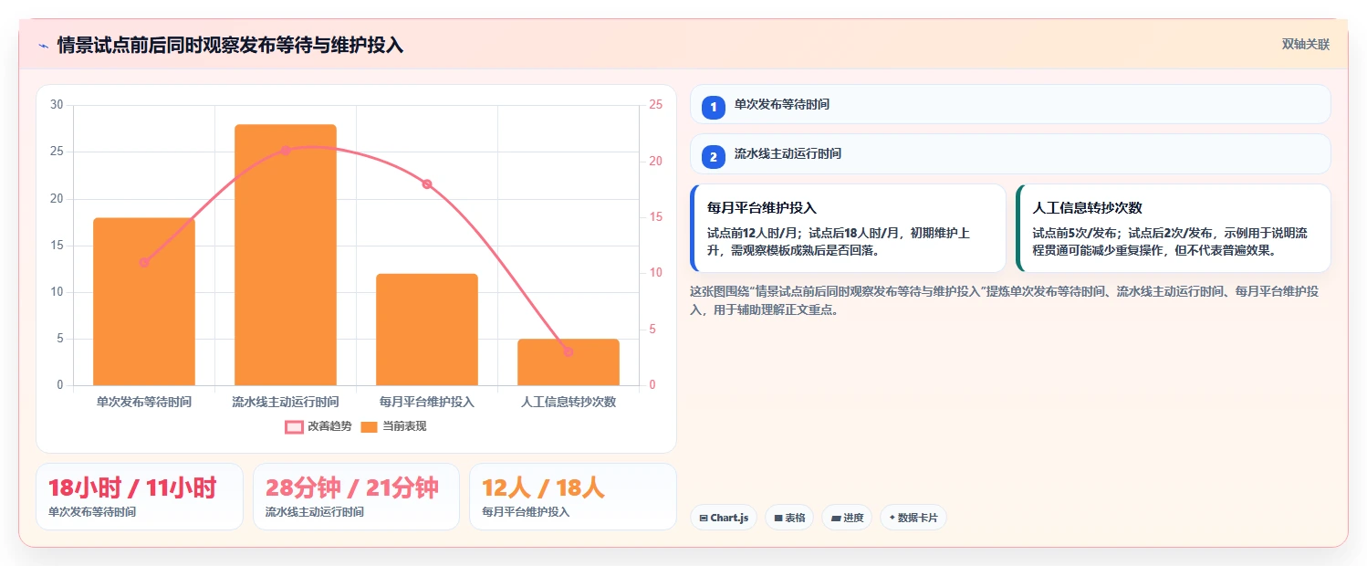1367x566 pixels.
Task: Click trend line point on 人工信息转抄次数 bar
Action: click(x=569, y=351)
